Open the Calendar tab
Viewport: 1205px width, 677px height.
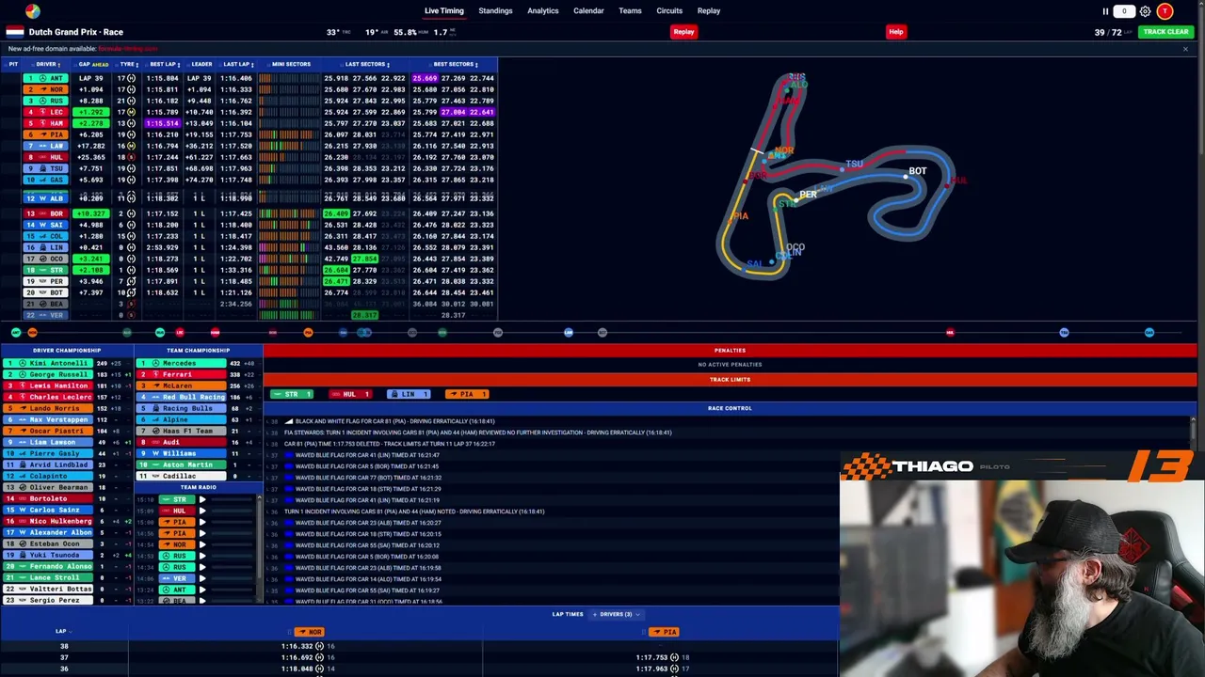(x=588, y=11)
